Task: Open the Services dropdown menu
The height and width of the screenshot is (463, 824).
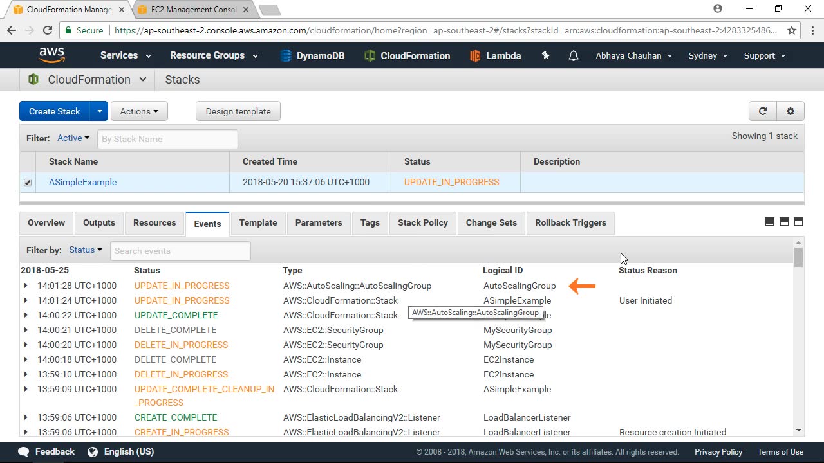Action: (126, 55)
